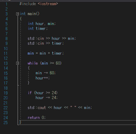Screen dimensions: 136x134
Task: Click 'return 0;' statement
Action: tap(37, 118)
